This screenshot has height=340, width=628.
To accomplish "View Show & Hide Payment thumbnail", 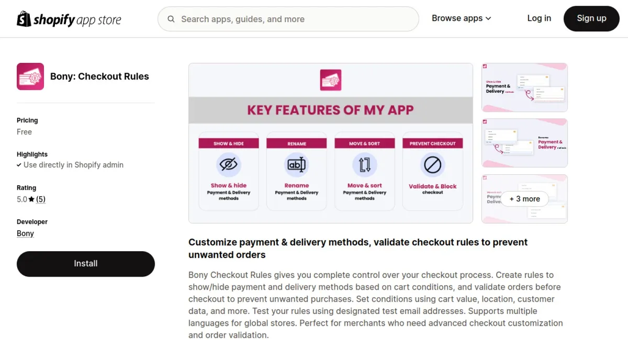I will coord(524,87).
